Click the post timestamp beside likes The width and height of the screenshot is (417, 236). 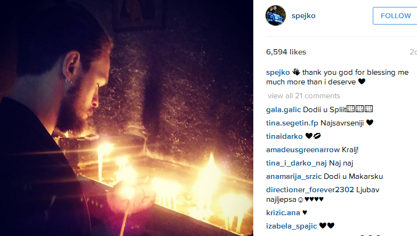point(413,52)
